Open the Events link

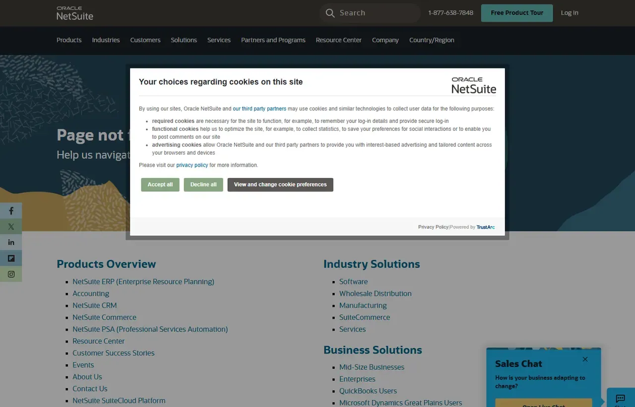[83, 365]
